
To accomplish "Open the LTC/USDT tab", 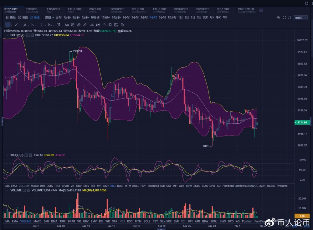I will coord(223,10).
